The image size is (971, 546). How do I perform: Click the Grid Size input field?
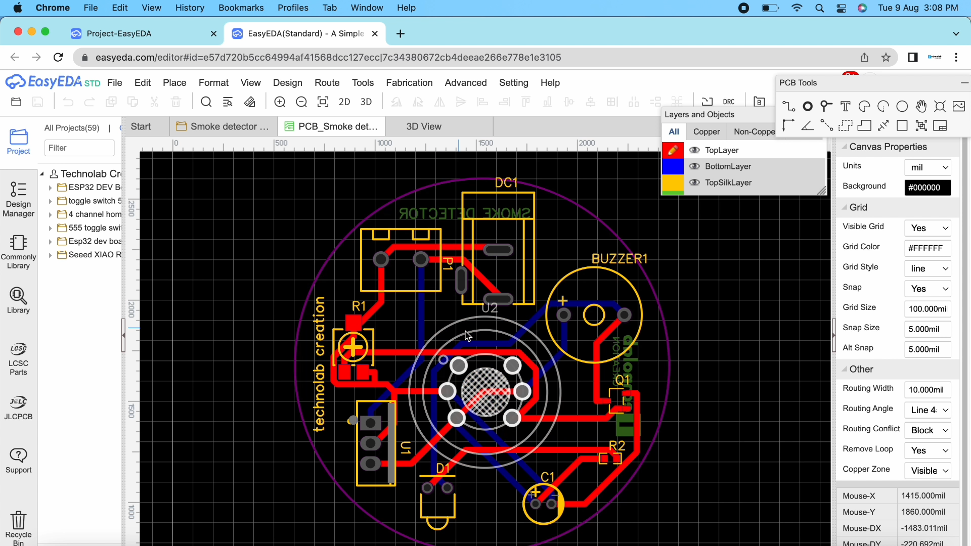point(928,309)
